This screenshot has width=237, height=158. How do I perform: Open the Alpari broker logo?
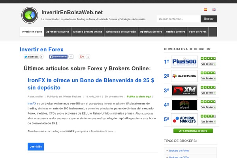(184, 105)
